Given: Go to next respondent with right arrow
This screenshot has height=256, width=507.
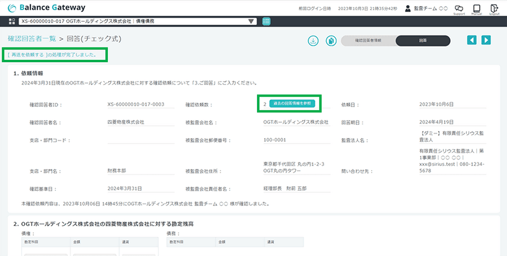Looking at the screenshot, I should 486,40.
